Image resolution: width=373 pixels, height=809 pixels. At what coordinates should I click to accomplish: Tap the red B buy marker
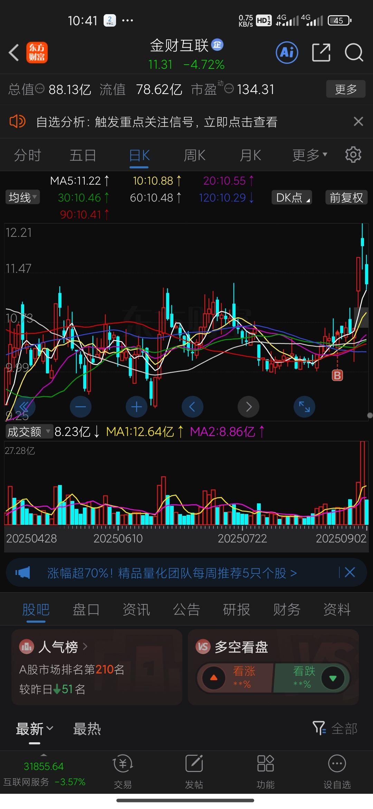tap(337, 375)
